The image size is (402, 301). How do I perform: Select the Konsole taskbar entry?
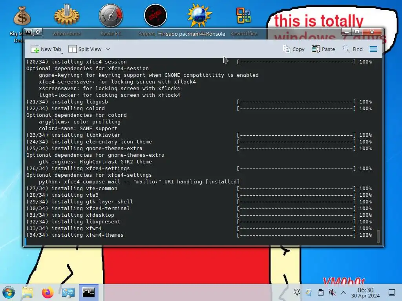[88, 292]
